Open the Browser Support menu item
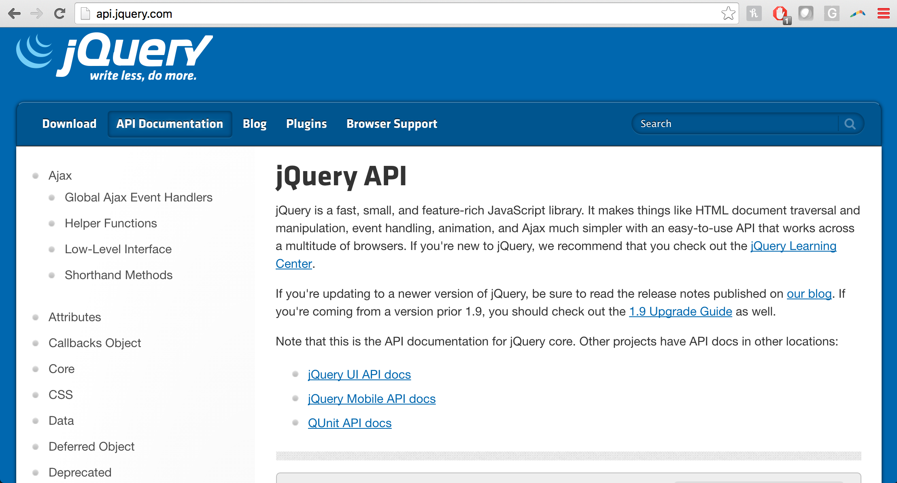 [x=392, y=124]
